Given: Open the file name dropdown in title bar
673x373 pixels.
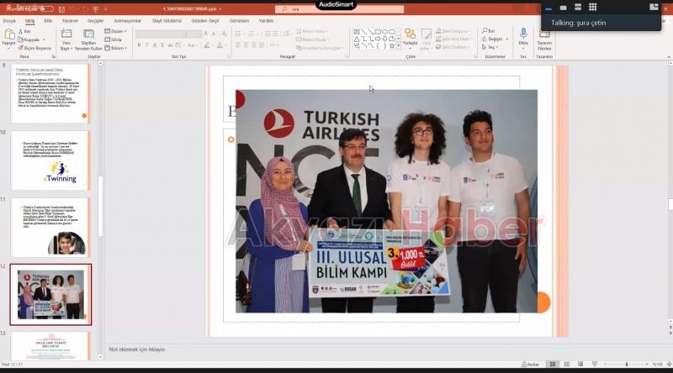Looking at the screenshot, I should [220, 9].
